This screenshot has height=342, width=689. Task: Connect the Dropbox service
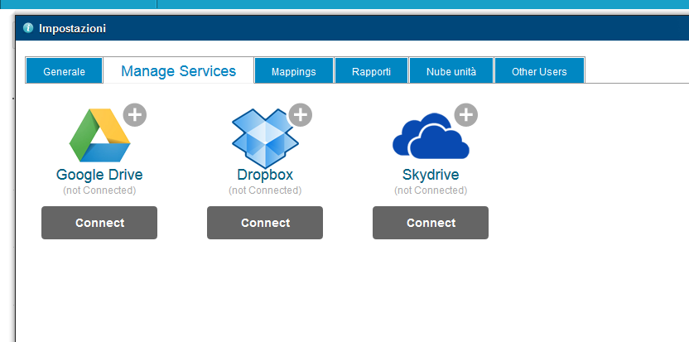(265, 223)
